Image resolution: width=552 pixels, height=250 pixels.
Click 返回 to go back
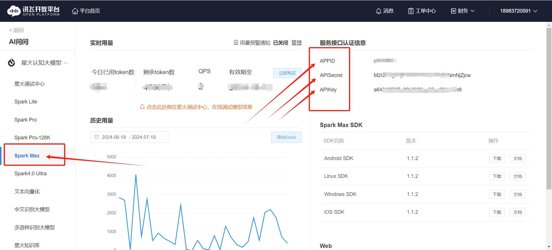pos(16,30)
